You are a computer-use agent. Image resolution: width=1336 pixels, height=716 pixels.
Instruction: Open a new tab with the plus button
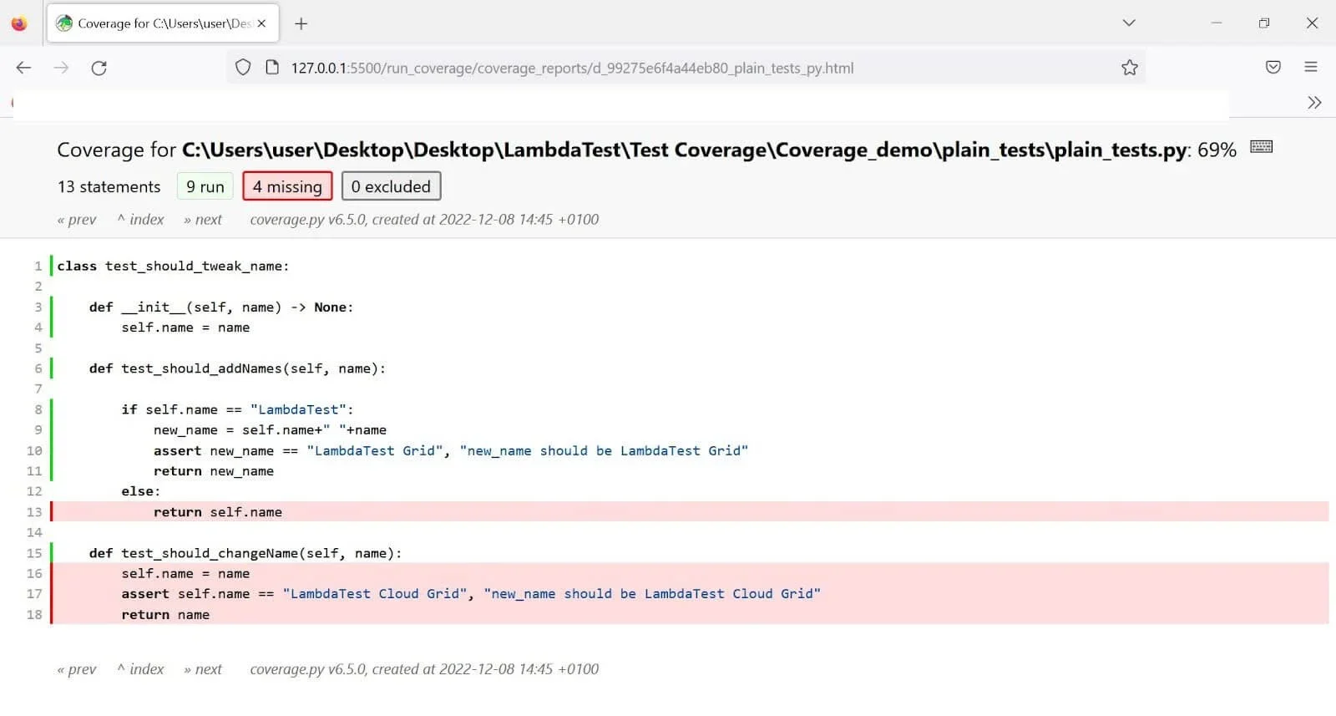coord(301,23)
